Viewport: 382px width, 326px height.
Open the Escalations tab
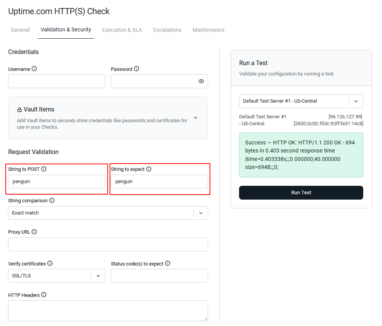pyautogui.click(x=167, y=30)
